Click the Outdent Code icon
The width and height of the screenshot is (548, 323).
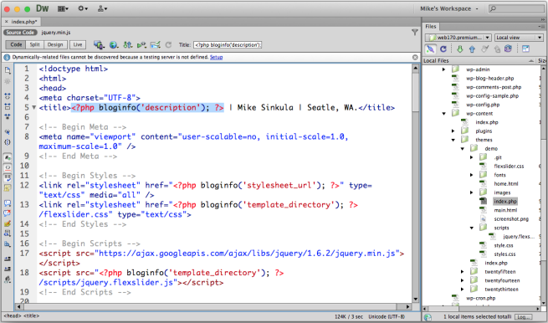pyautogui.click(x=8, y=269)
